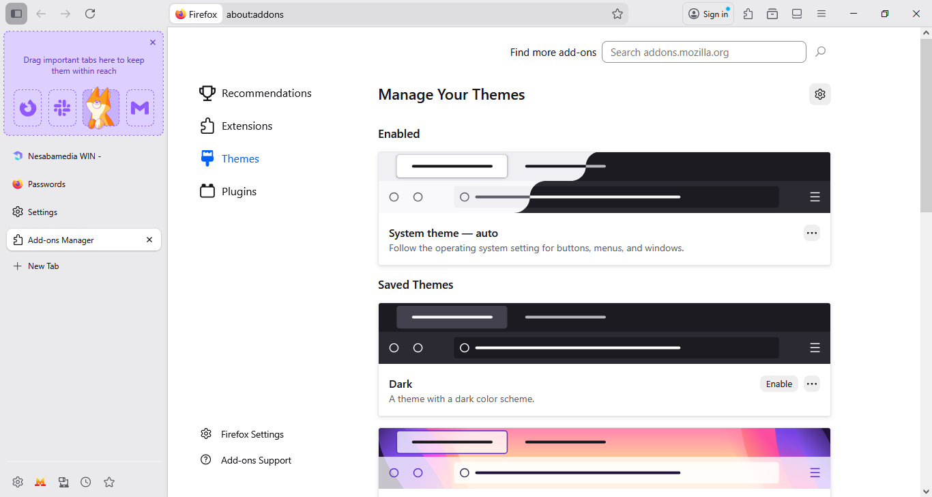Switch to the Extensions category
Viewport: 932px width, 497px height.
click(x=246, y=126)
